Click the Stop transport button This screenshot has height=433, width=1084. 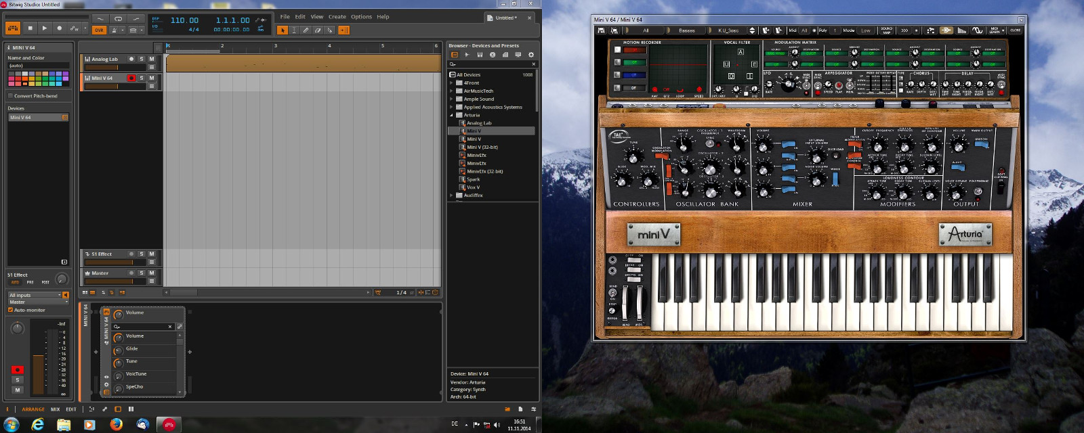pos(30,28)
